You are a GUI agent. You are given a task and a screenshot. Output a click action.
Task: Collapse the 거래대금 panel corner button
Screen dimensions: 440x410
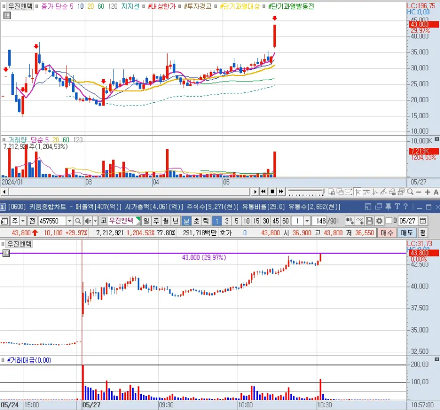(x=437, y=359)
